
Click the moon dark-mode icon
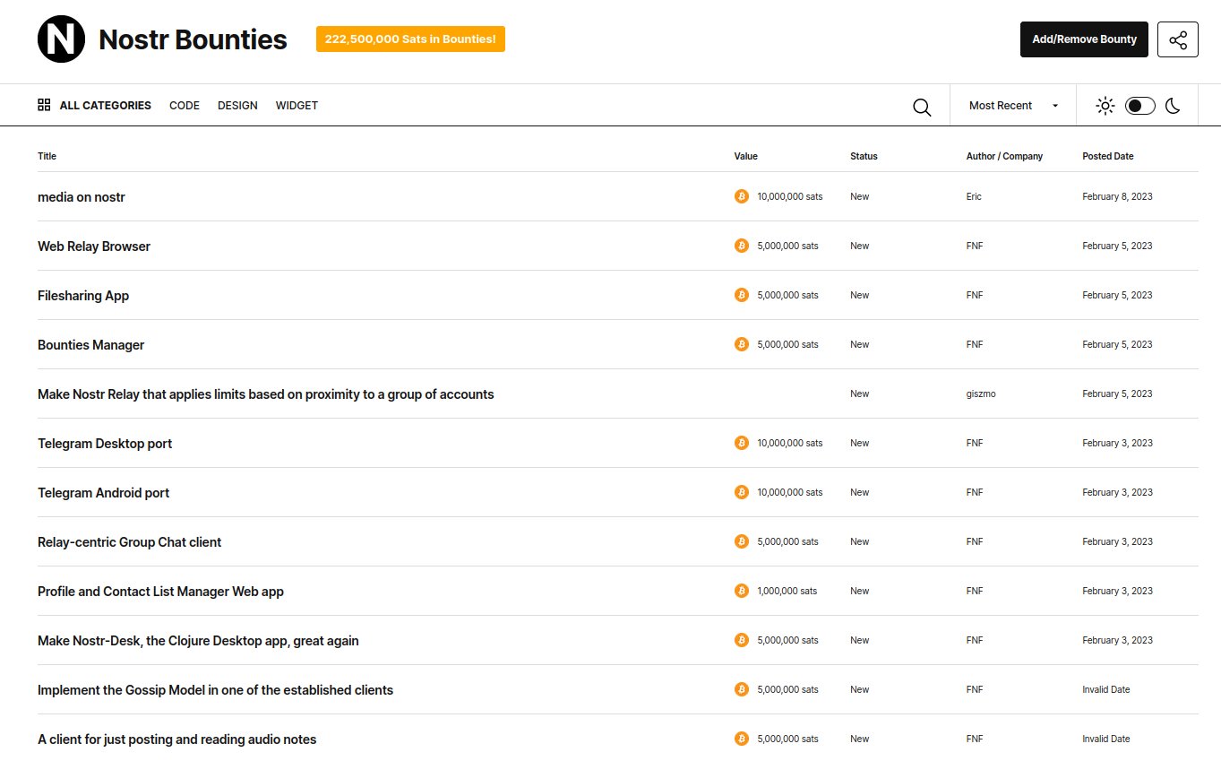click(1173, 106)
